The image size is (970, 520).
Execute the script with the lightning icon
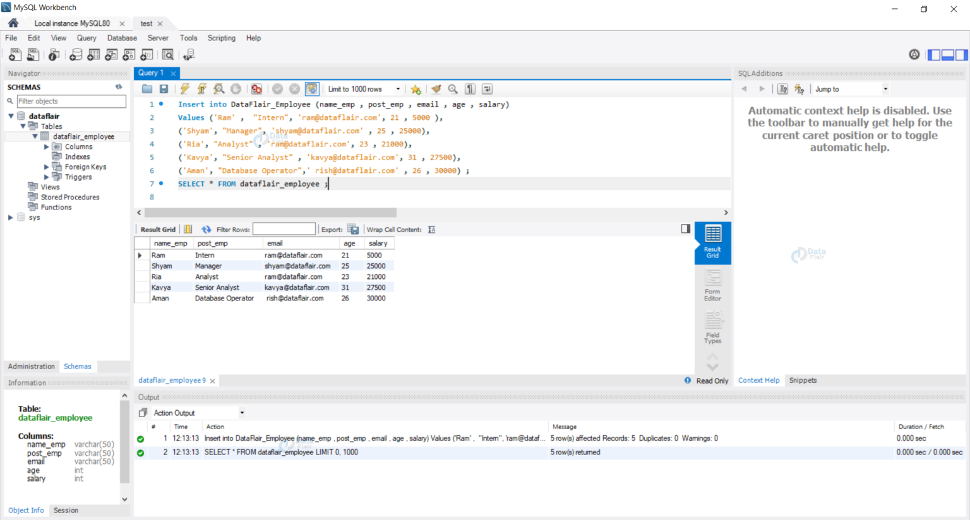coord(184,89)
